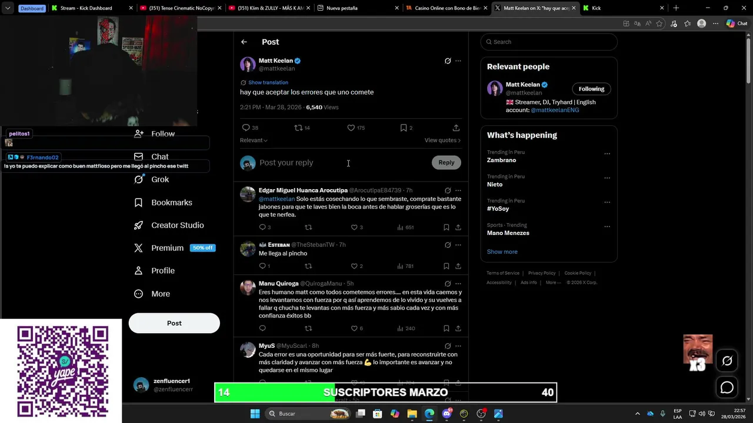Click the Following button for Matt Keelan
The width and height of the screenshot is (753, 423).
(x=591, y=89)
